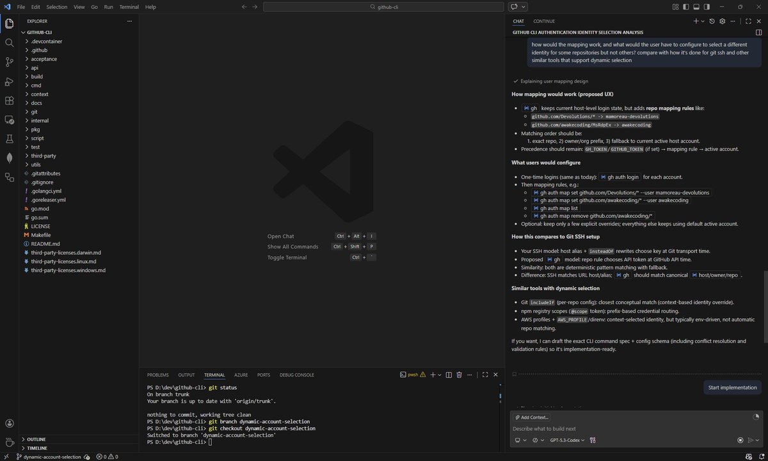Viewport: 768px width, 461px height.
Task: Click the Start implementation message bubble
Action: [x=733, y=387]
